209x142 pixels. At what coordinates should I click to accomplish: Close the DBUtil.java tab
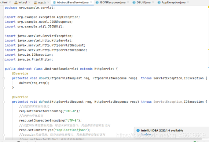153,2
